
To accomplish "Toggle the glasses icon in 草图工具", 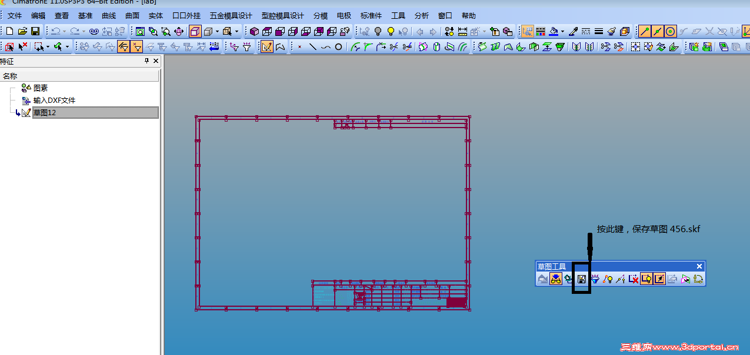I will pyautogui.click(x=555, y=279).
